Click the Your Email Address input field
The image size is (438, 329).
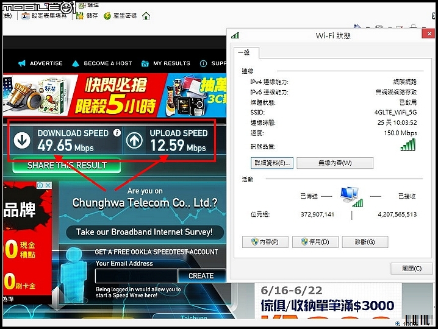(136, 276)
